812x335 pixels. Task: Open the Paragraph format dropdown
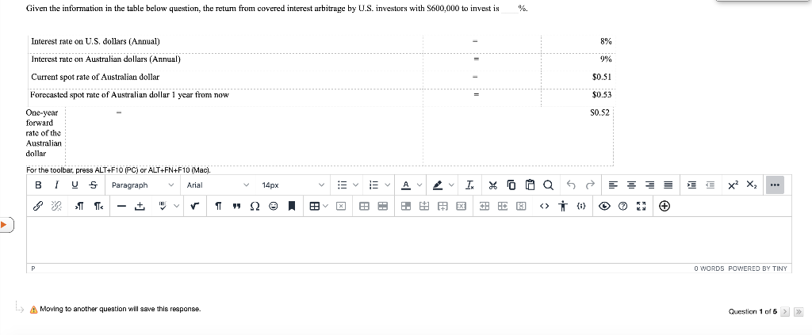143,185
